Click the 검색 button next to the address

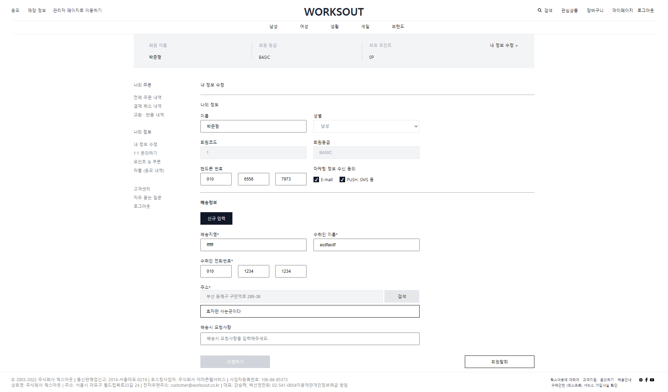pos(401,296)
